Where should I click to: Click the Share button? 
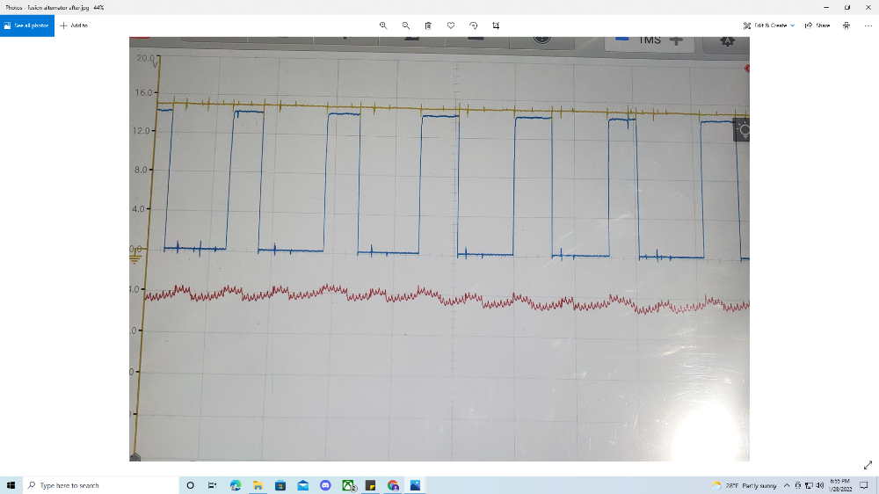tap(817, 25)
